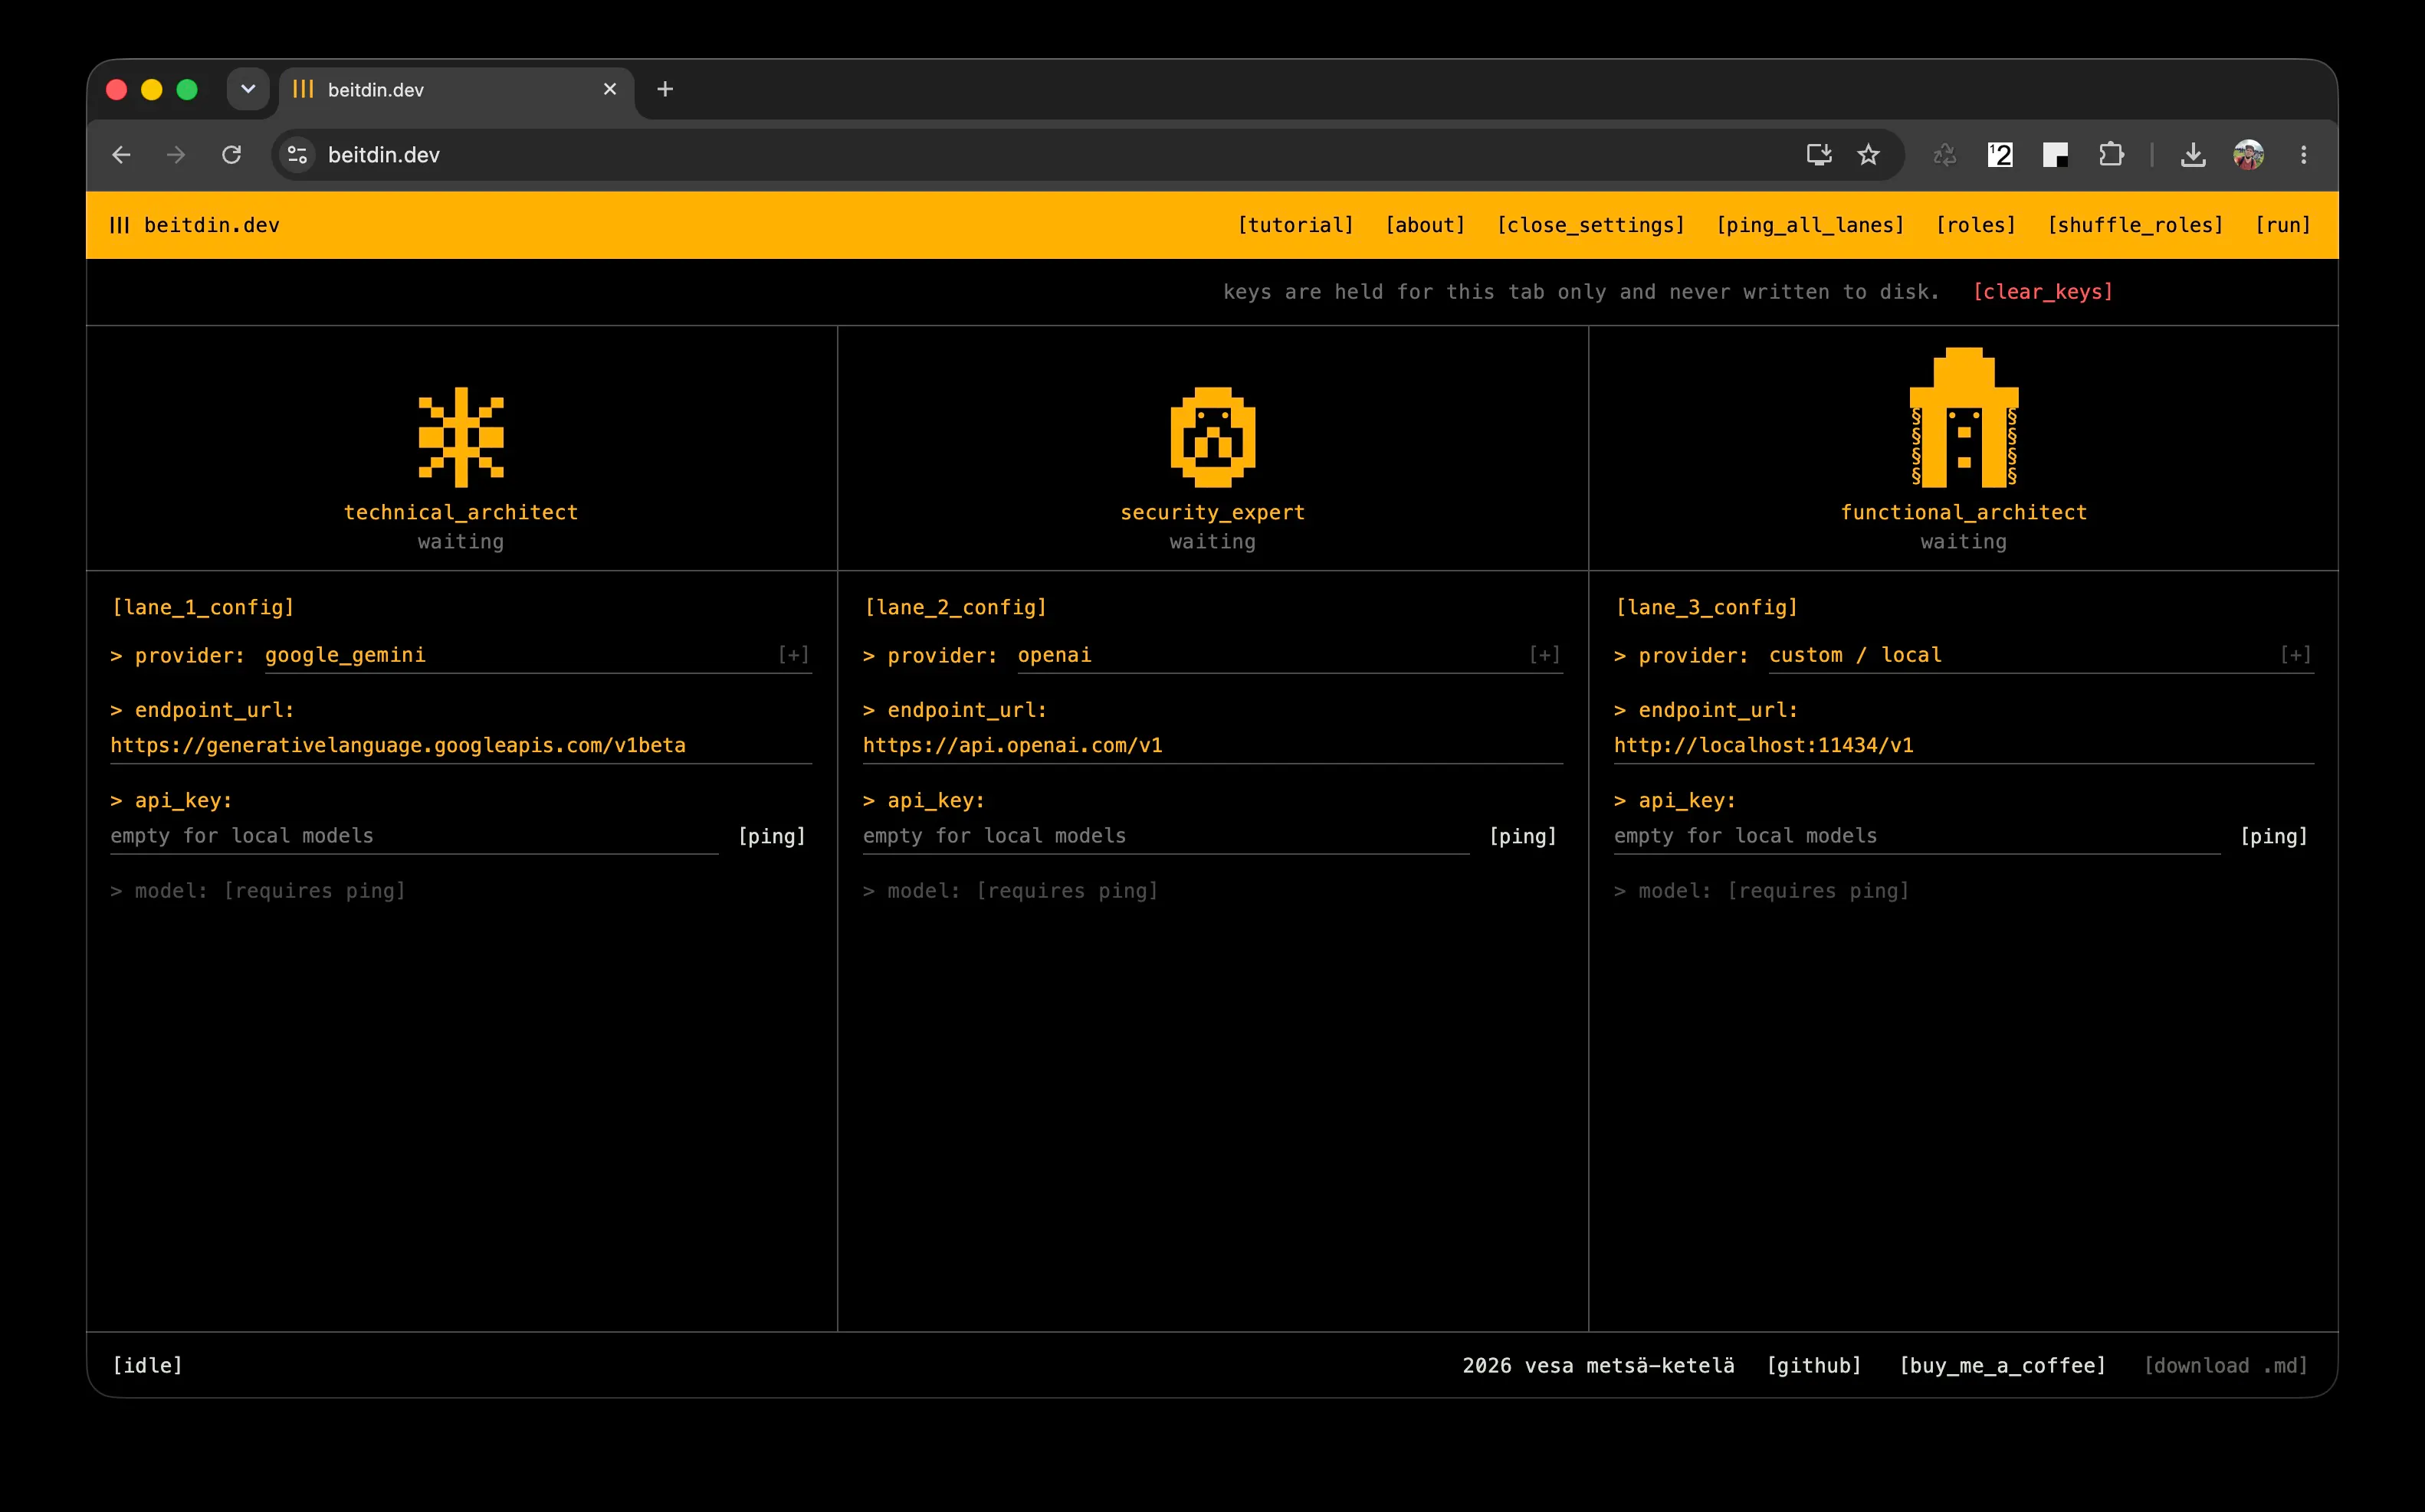This screenshot has width=2425, height=1512.
Task: Open the [about] menu item
Action: (1426, 225)
